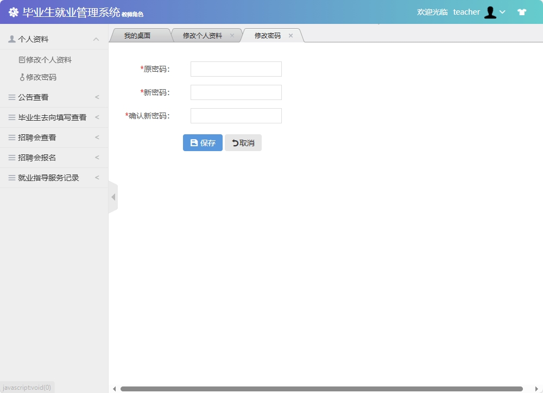This screenshot has width=543, height=393.
Task: Select the 修改个人资料 icon in sidebar
Action: click(x=23, y=60)
